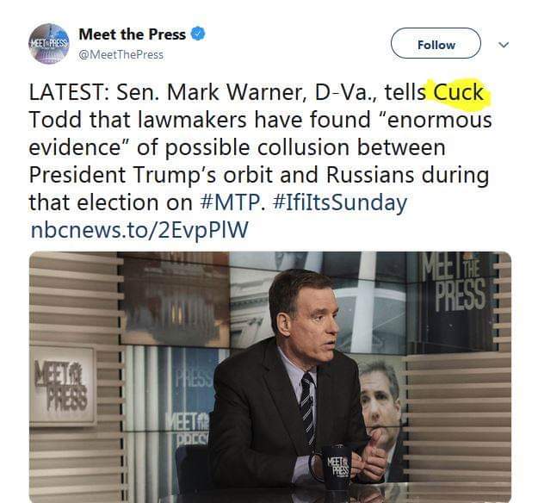Open the Meet the Press display name
Viewport: 538px width, 503px height.
coord(132,34)
